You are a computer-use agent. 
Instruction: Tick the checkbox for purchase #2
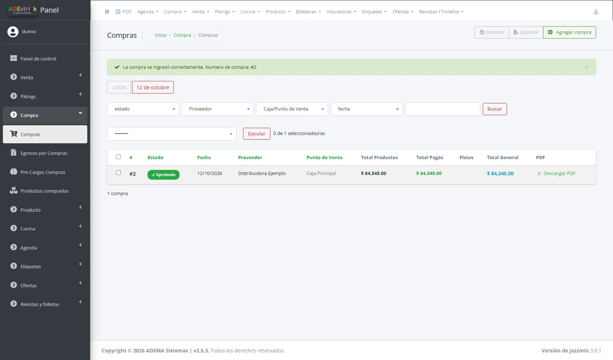coord(118,173)
